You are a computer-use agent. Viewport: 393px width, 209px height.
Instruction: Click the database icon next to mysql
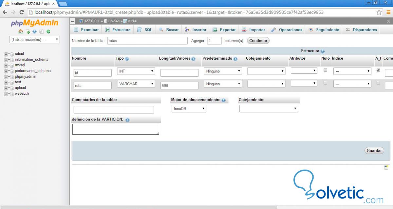click(x=12, y=66)
